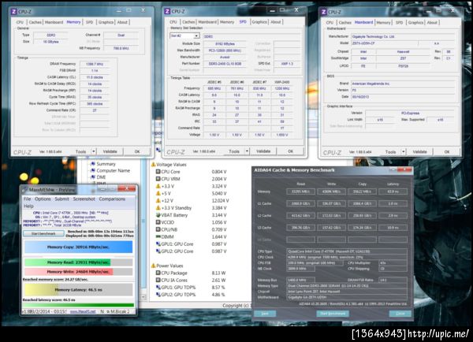Open the File menu in MaxxMEM

[27, 199]
